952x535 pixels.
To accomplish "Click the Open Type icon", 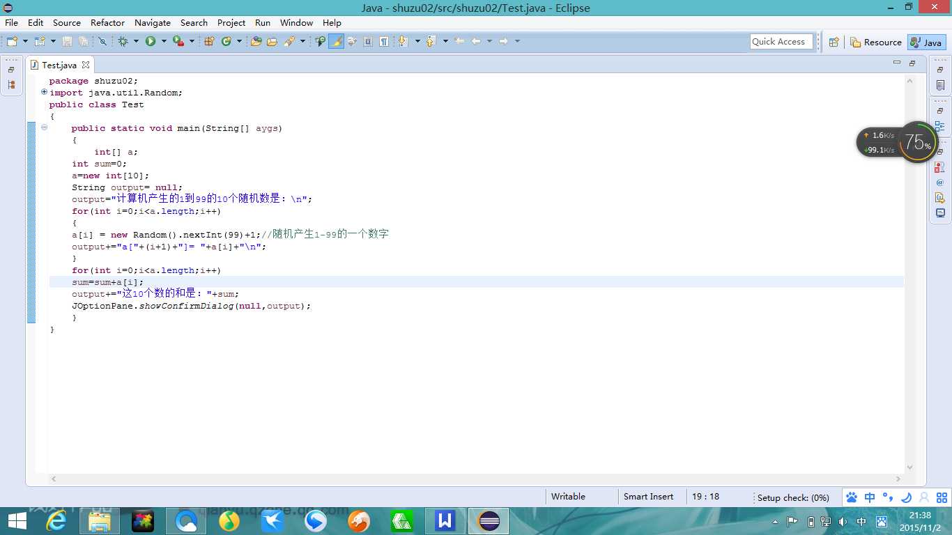I will [256, 41].
